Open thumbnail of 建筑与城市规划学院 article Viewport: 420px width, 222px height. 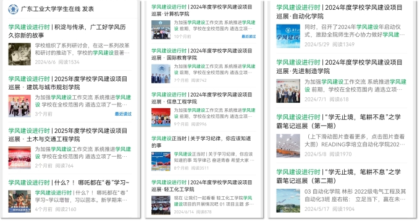click(x=20, y=106)
